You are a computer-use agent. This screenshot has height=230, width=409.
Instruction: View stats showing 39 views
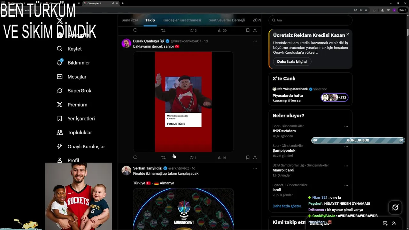coord(222,30)
